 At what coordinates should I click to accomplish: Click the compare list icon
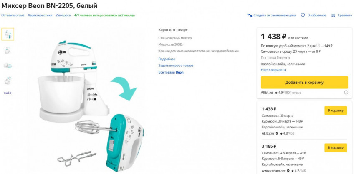[x=333, y=15]
